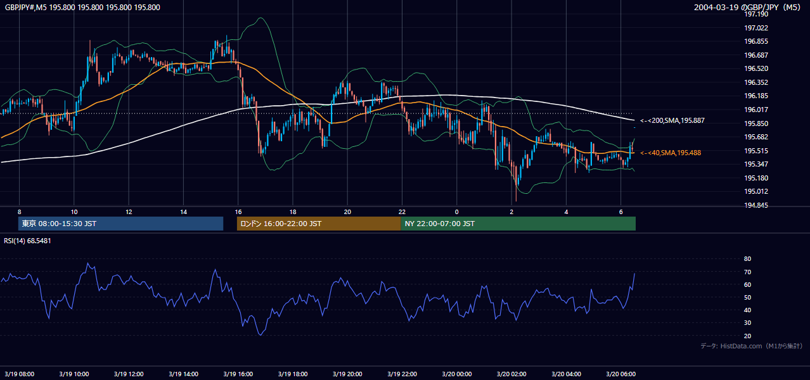This screenshot has width=810, height=380.
Task: Click the 195.180 price axis label
Action: pos(755,178)
